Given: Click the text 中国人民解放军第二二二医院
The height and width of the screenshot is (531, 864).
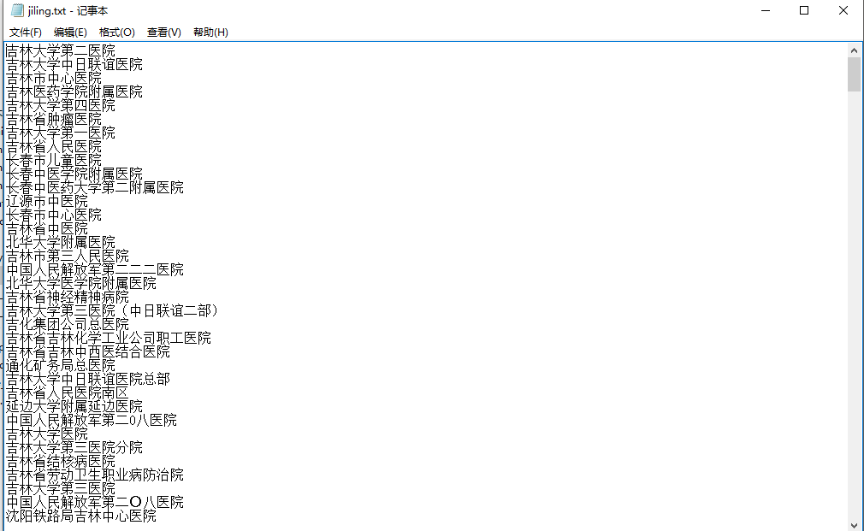Looking at the screenshot, I should coord(95,270).
